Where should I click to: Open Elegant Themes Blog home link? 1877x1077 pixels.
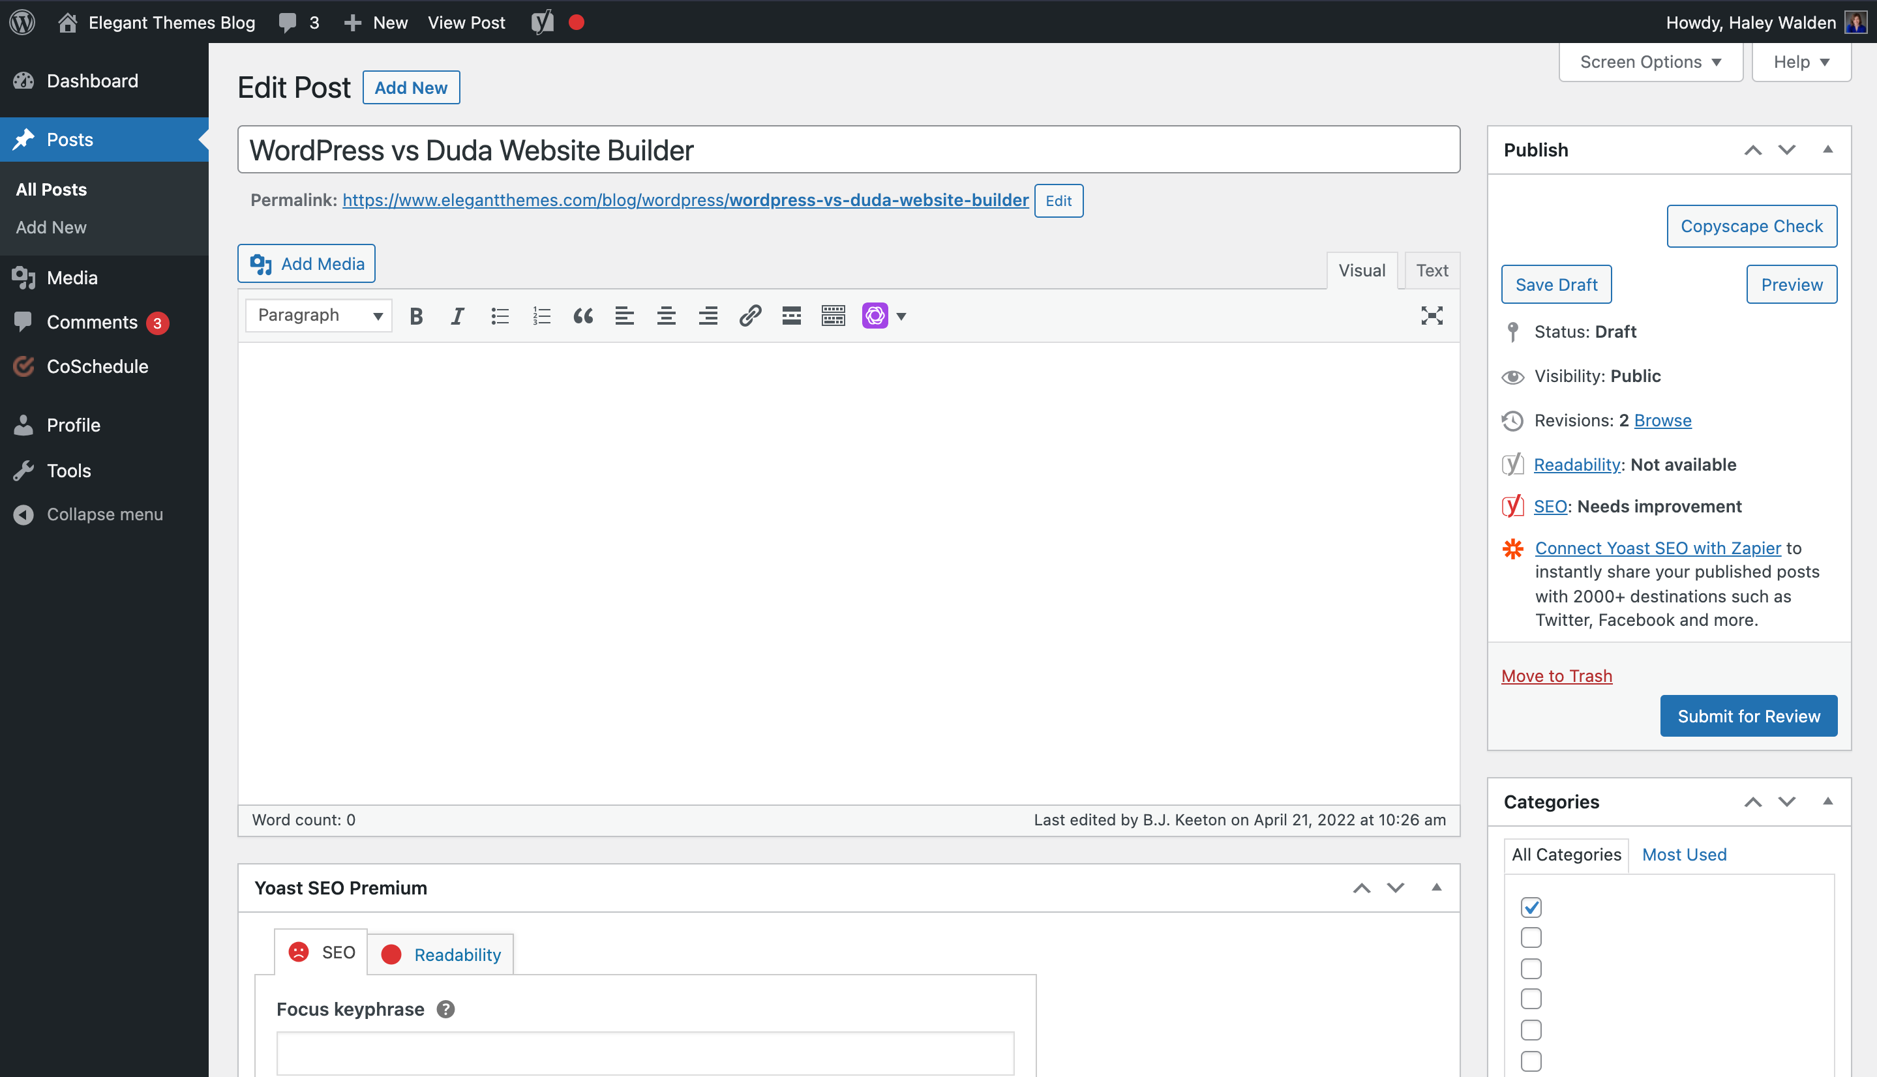point(156,22)
